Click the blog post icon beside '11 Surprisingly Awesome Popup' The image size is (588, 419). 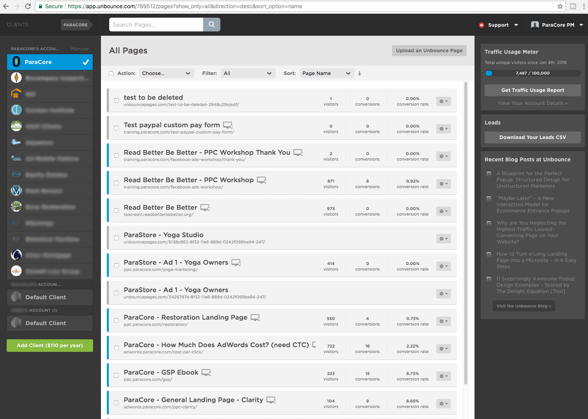[x=489, y=279]
